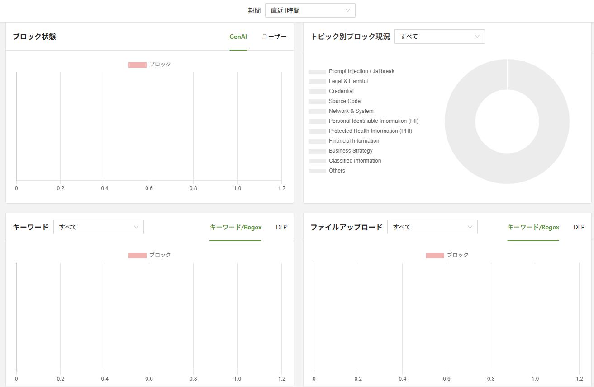The height and width of the screenshot is (387, 594).
Task: Hide Source Code in the topic chart
Action: [x=344, y=101]
